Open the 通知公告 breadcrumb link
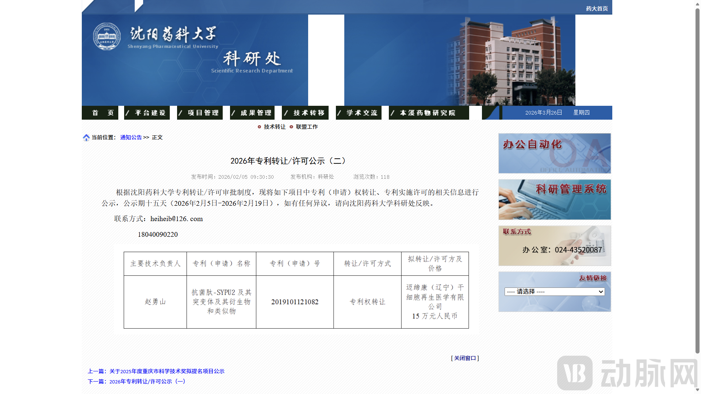701x394 pixels. [x=130, y=138]
